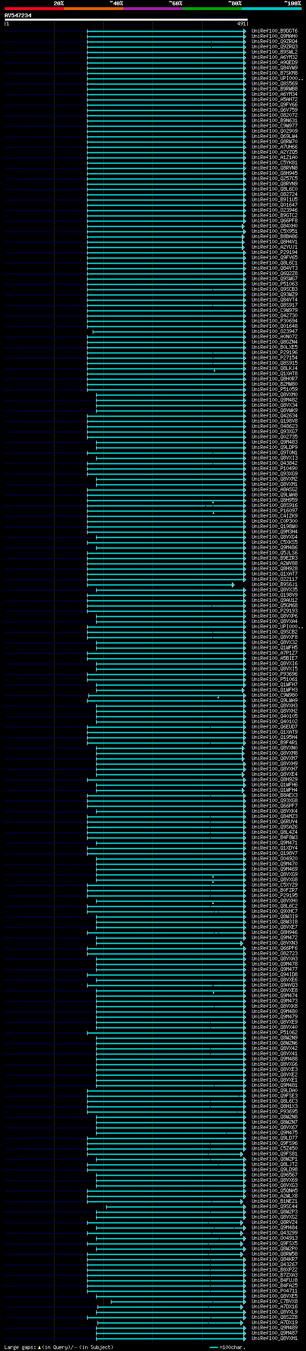Click the cyan ~100% identity legend bar
Screen dimensions: 306x1351
[272, 9]
